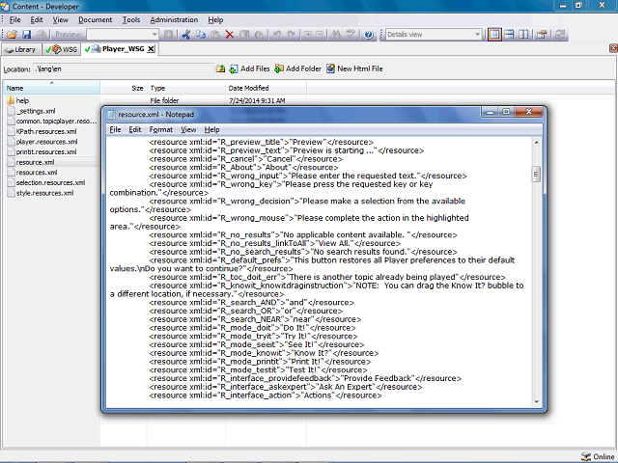Image resolution: width=618 pixels, height=463 pixels.
Task: Select the horizontal split layout icon
Action: coord(509,35)
